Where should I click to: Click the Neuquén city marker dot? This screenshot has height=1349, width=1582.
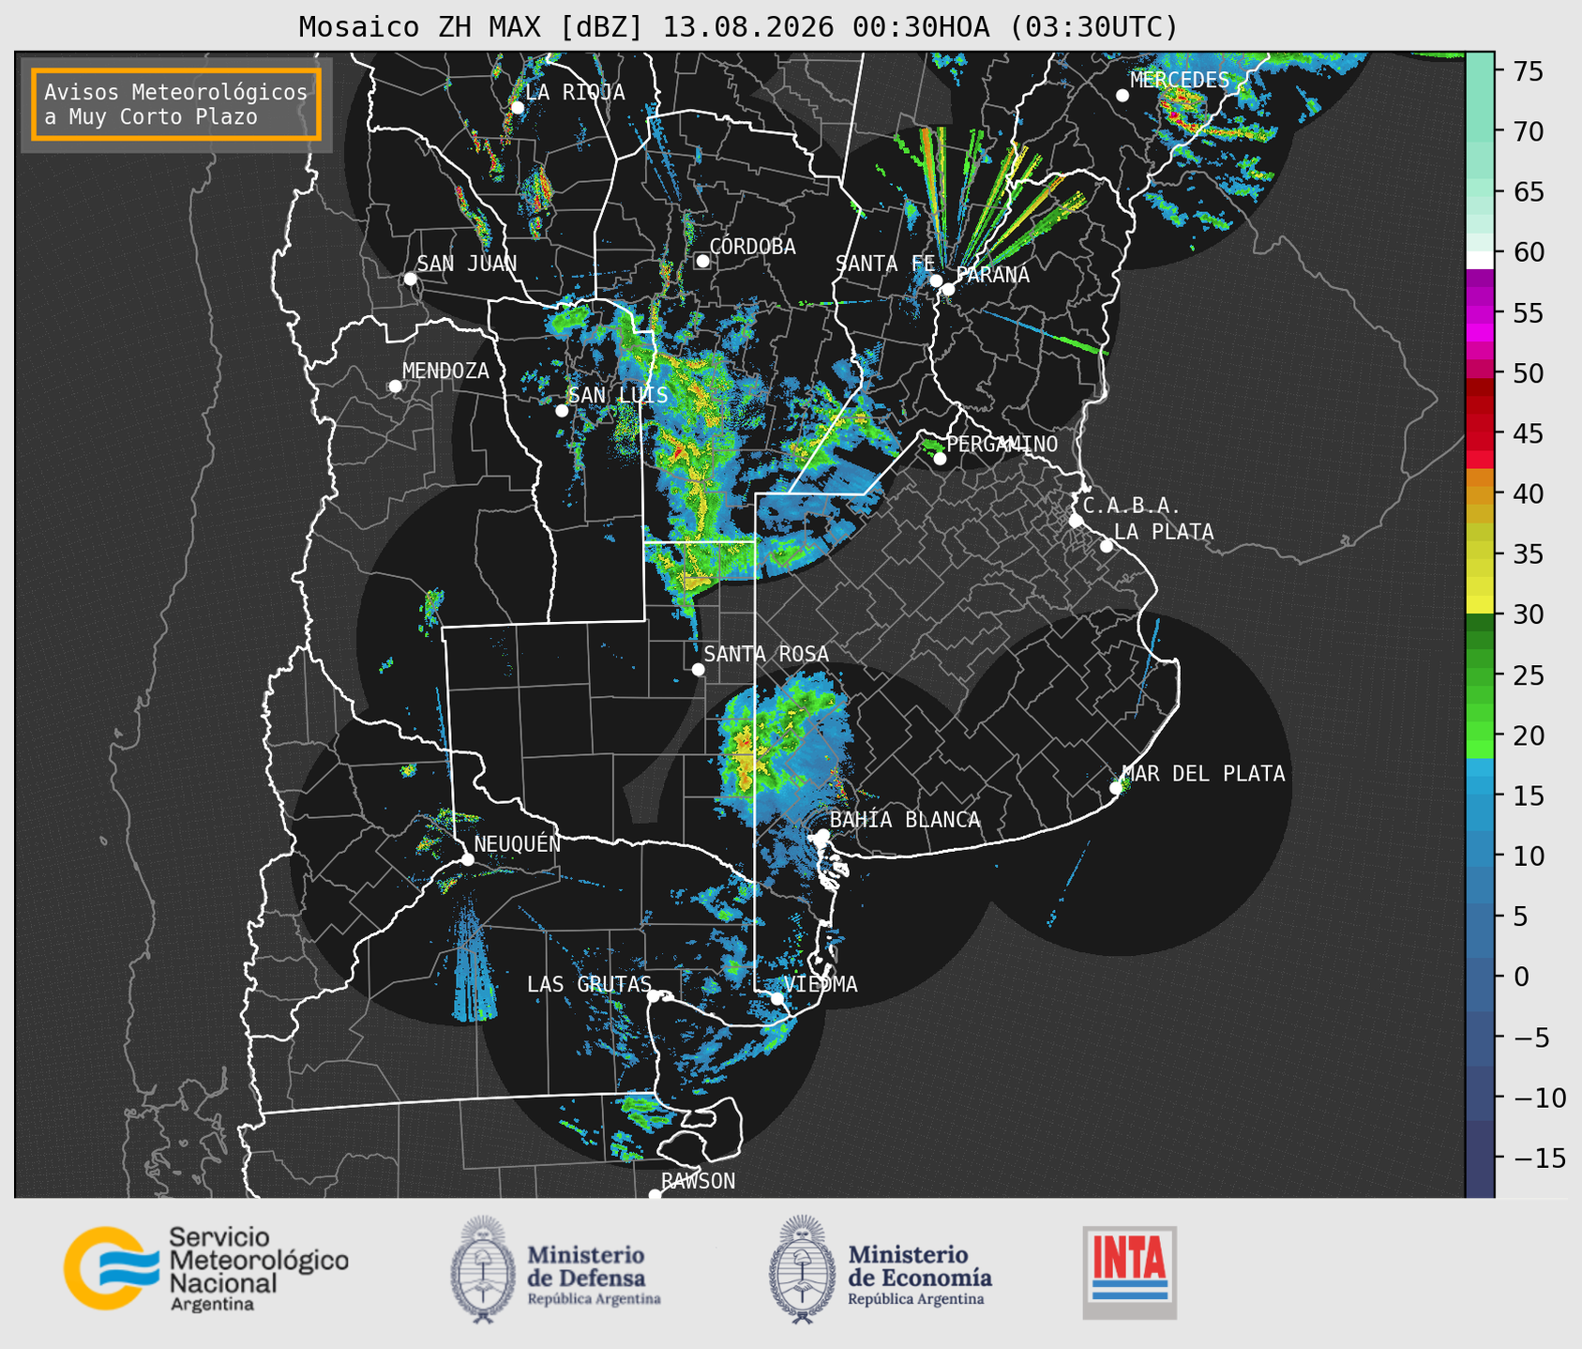(x=468, y=859)
